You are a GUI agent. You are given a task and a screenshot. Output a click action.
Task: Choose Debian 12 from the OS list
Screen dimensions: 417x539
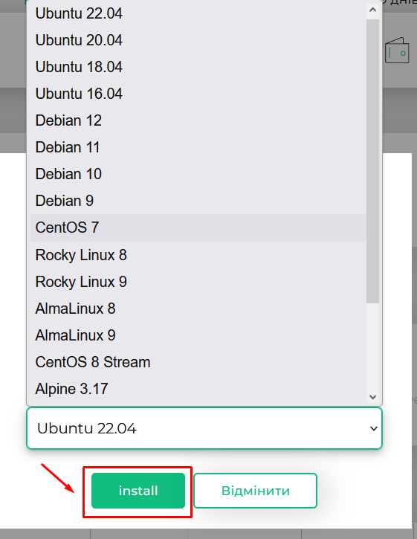click(x=198, y=120)
